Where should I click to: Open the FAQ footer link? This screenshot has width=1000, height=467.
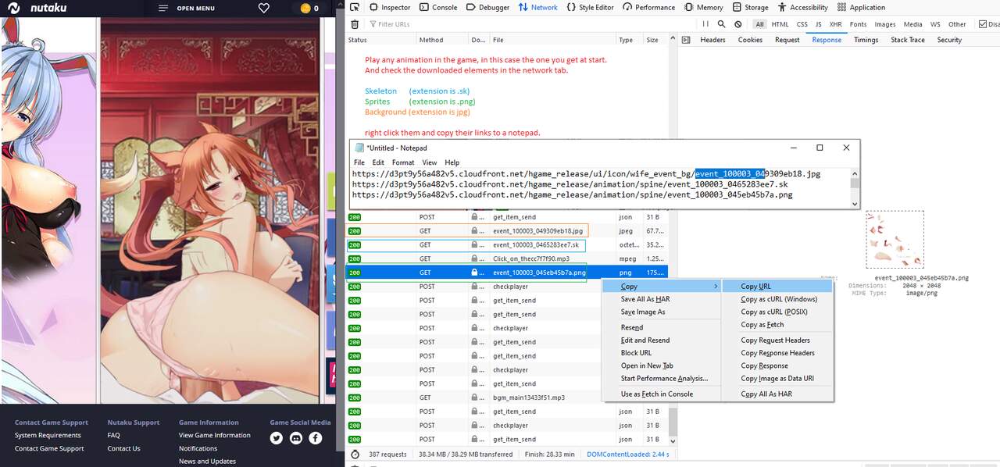pyautogui.click(x=114, y=435)
